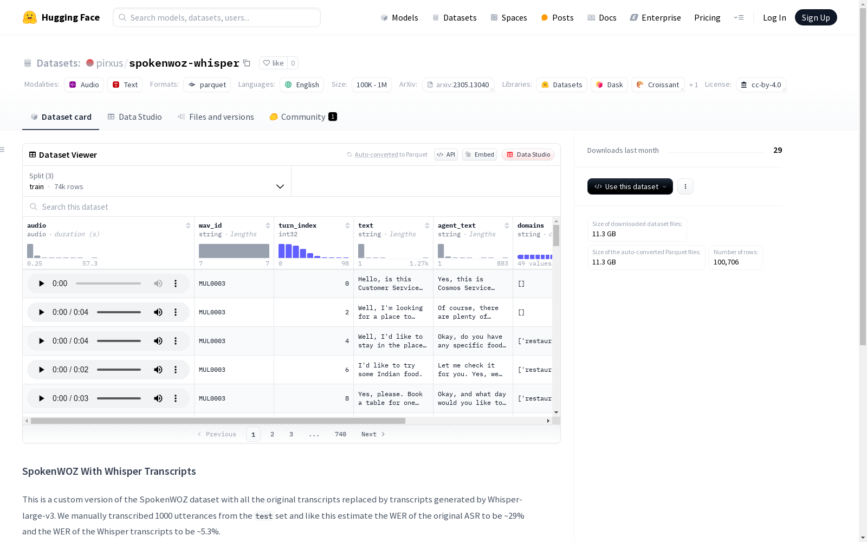Play audio for turn index 4 row

coord(41,341)
